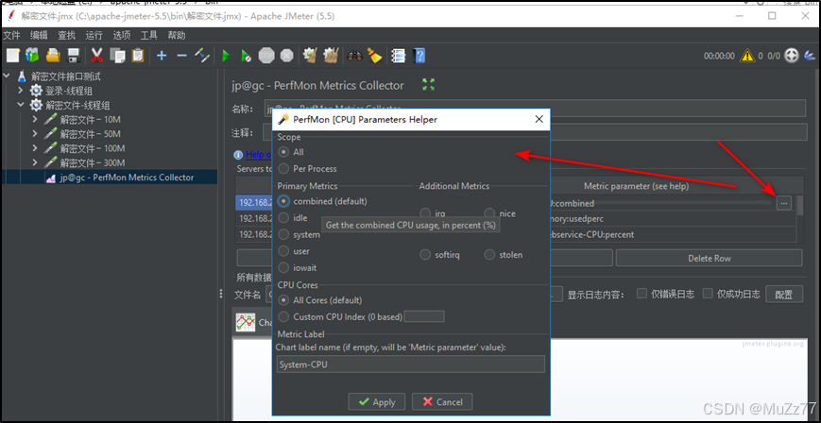Expand the 登录-线程组 node

point(21,91)
